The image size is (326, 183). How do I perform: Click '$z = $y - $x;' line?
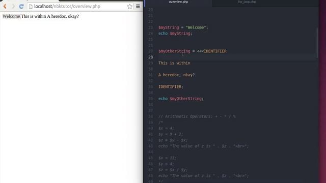(x=173, y=140)
